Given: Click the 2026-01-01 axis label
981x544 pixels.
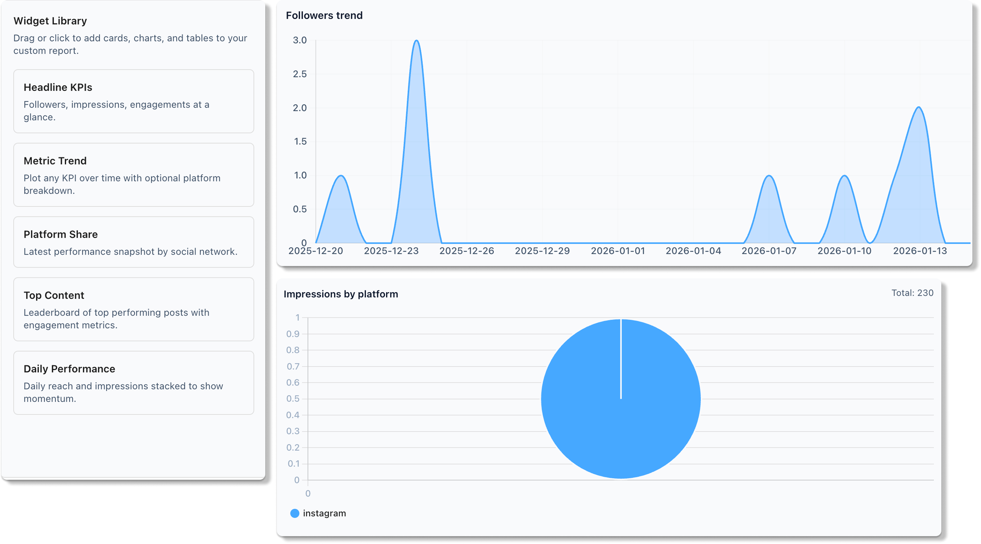Looking at the screenshot, I should tap(617, 251).
